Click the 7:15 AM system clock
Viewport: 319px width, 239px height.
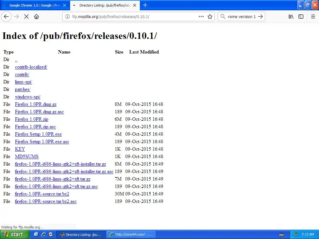tap(307, 235)
